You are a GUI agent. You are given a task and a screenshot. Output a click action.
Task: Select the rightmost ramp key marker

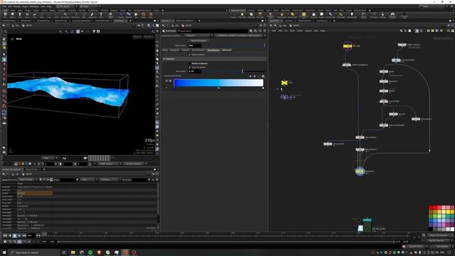click(x=263, y=88)
